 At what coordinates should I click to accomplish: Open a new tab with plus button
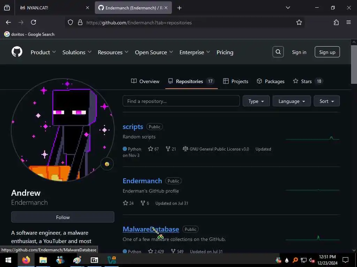coord(179,8)
